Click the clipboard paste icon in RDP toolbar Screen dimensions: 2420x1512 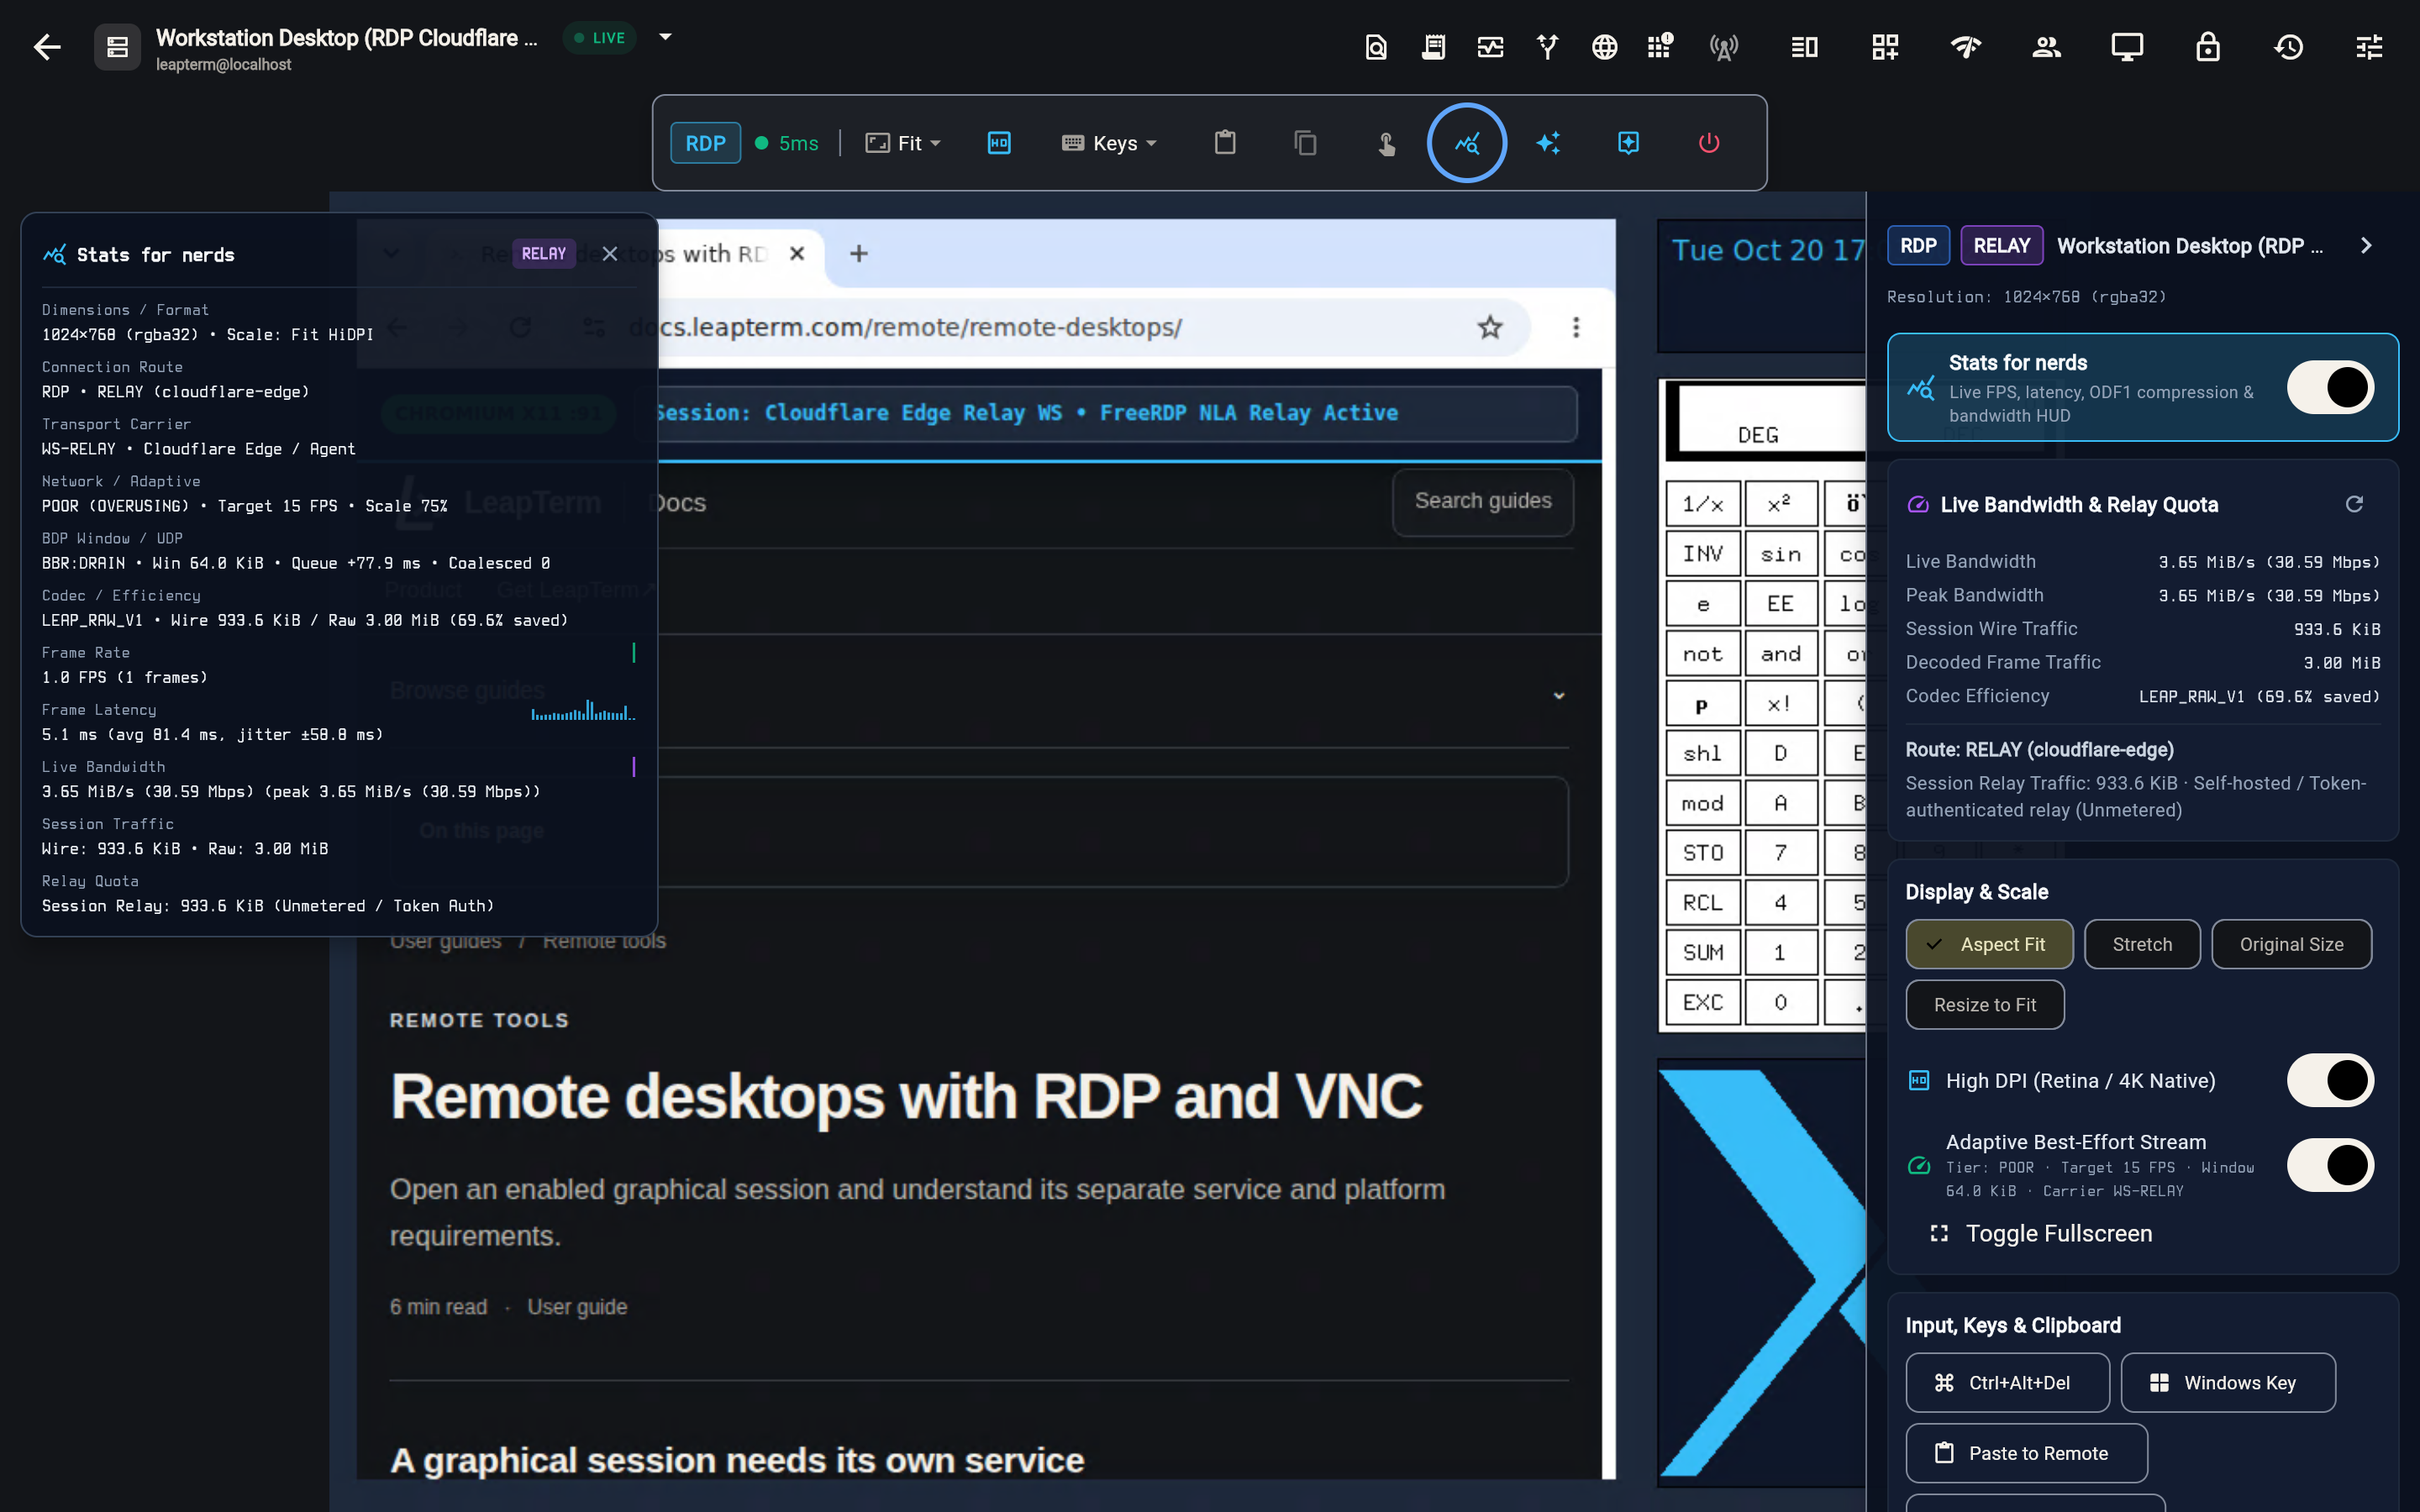tap(1225, 143)
